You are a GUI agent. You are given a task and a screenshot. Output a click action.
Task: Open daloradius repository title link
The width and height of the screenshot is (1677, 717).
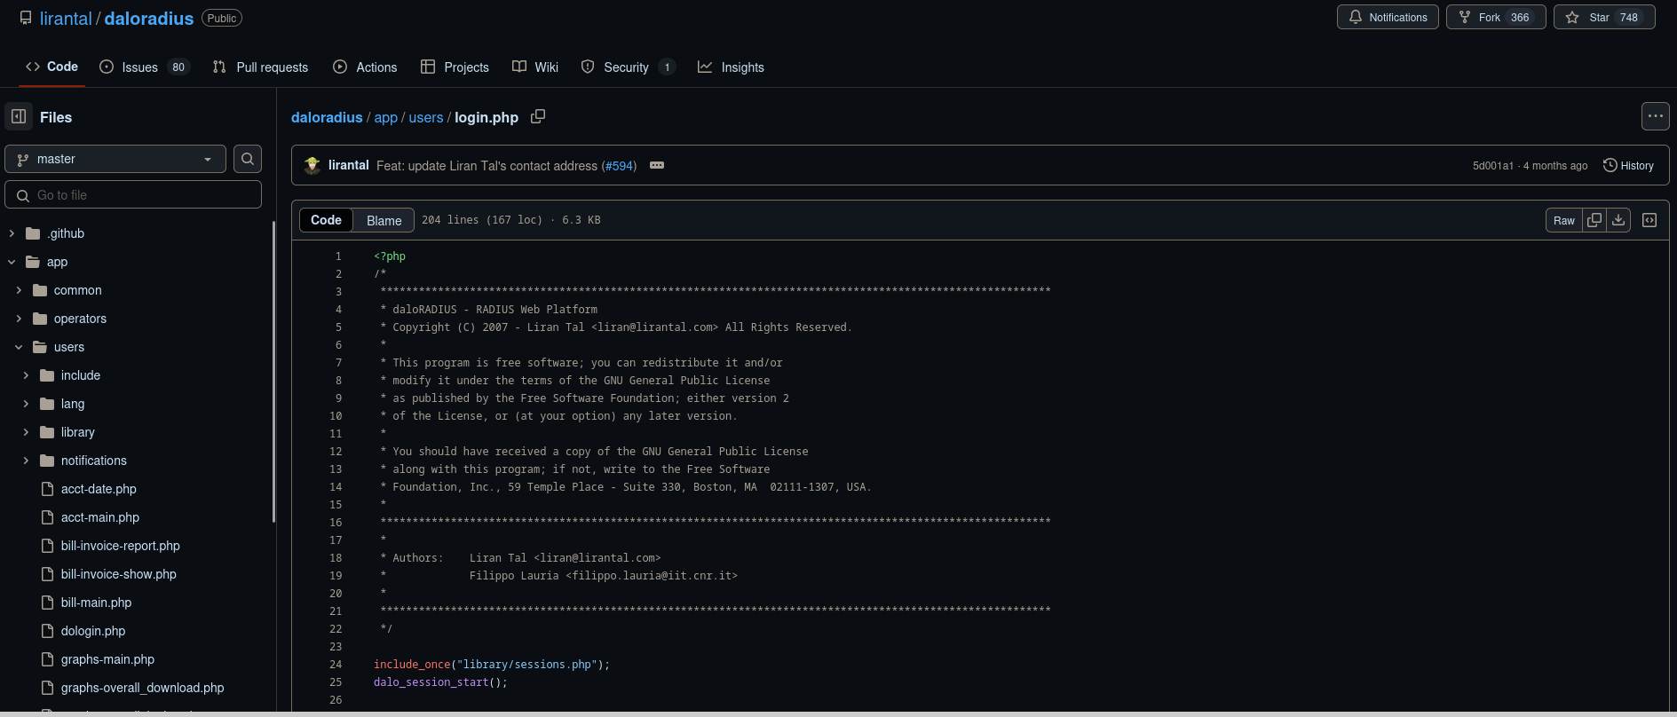pyautogui.click(x=149, y=19)
